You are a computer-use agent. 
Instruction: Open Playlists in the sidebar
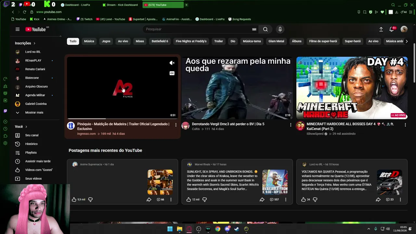[31, 153]
